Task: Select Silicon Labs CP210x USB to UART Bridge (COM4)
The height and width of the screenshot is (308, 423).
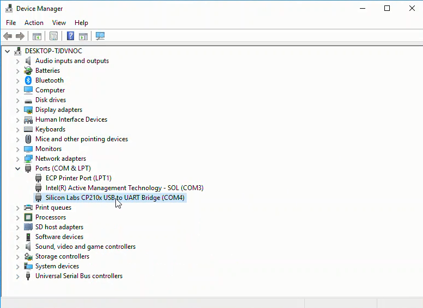Action: tap(115, 198)
